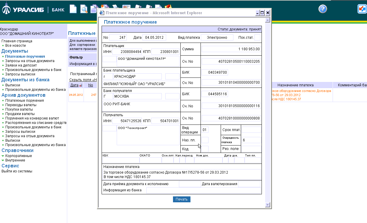Click the Назначение платежа column header
The width and height of the screenshot is (367, 223).
296,85
